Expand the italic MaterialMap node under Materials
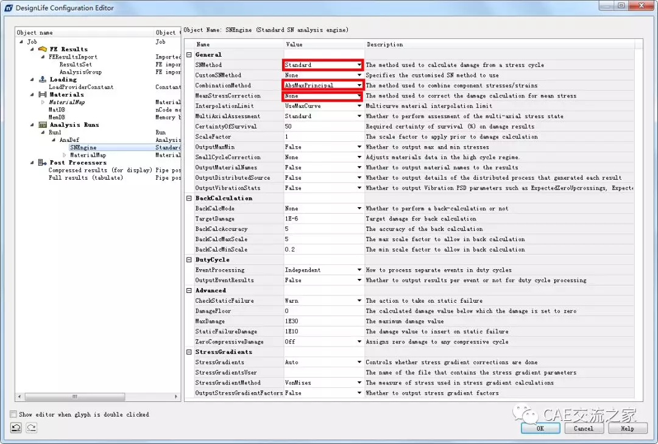The width and height of the screenshot is (658, 444). pos(43,102)
